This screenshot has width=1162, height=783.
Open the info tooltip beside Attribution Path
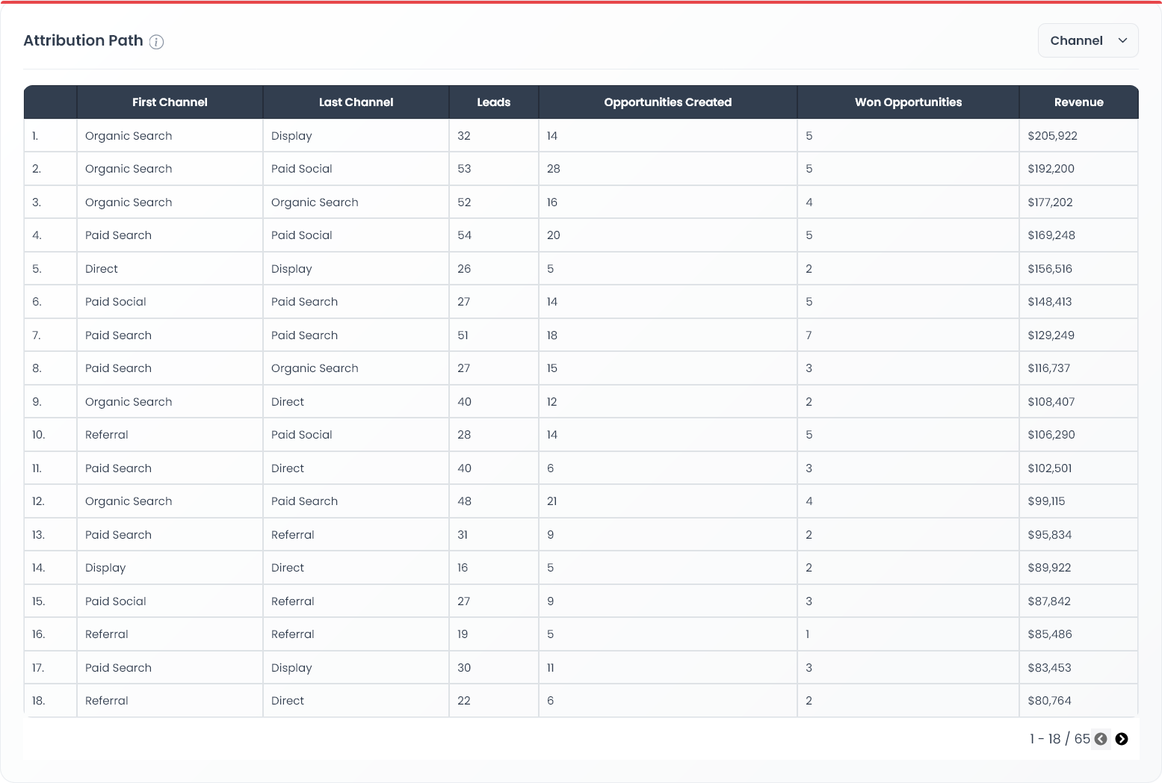(x=156, y=43)
